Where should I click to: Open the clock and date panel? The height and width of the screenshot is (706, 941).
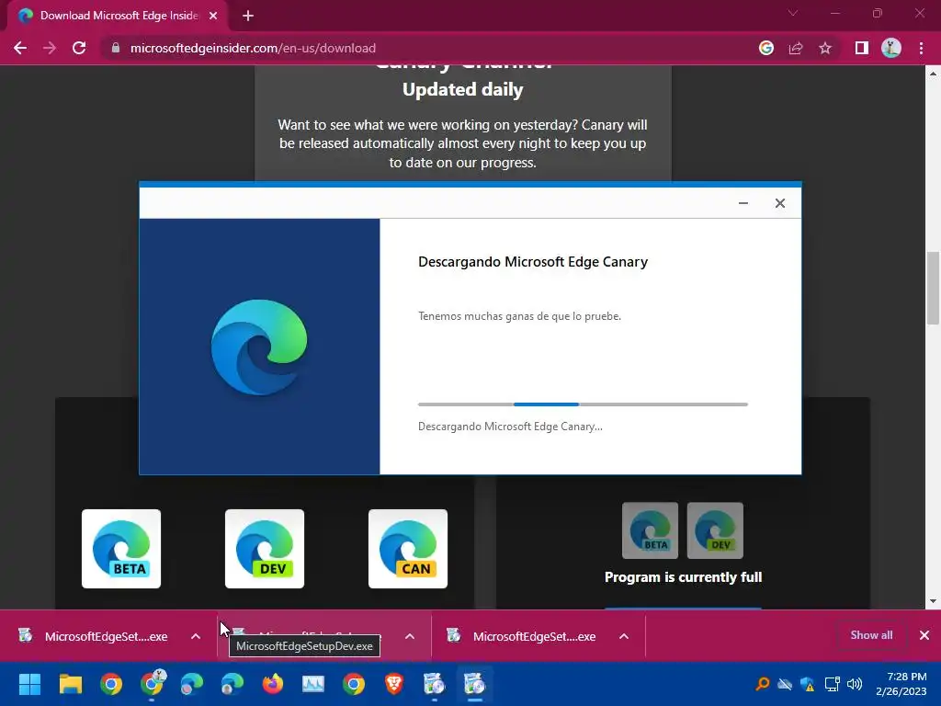pos(901,684)
